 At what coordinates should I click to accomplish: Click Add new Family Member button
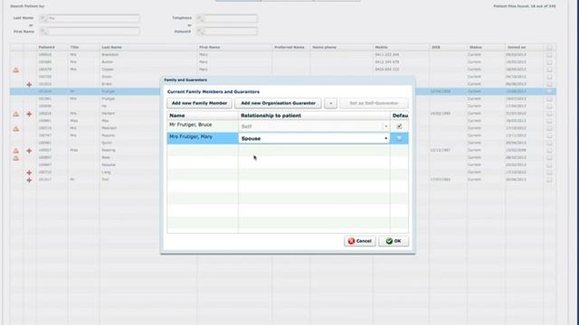point(199,103)
